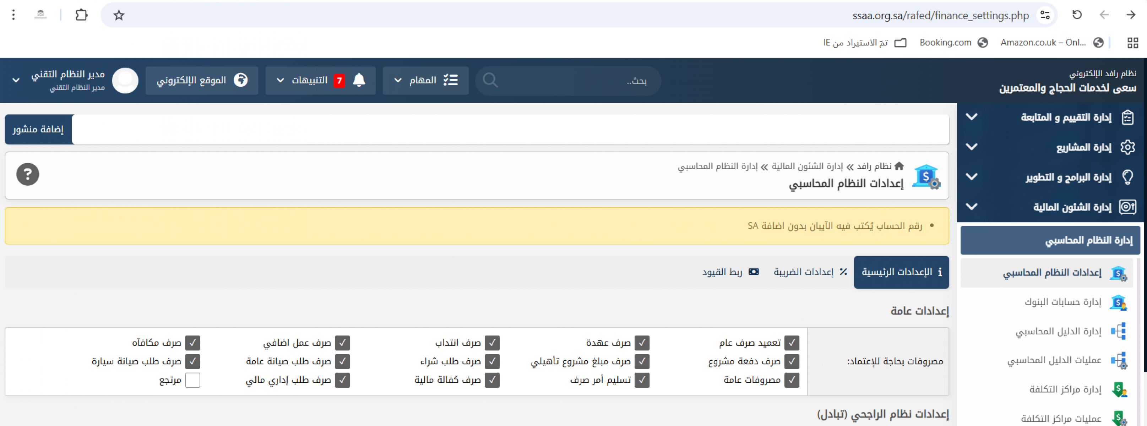Expand the مدير النظام التقني user menu

pos(16,81)
